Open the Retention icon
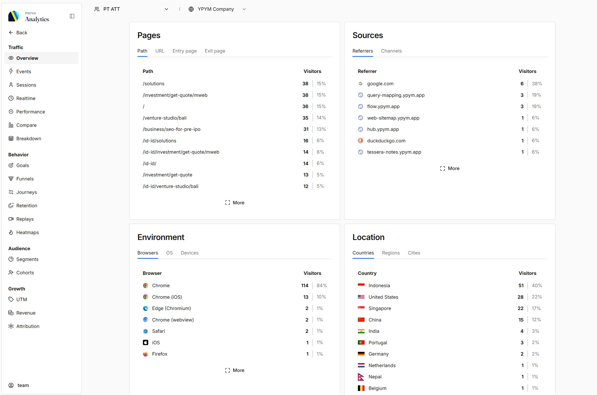The width and height of the screenshot is (597, 395). 11,205
